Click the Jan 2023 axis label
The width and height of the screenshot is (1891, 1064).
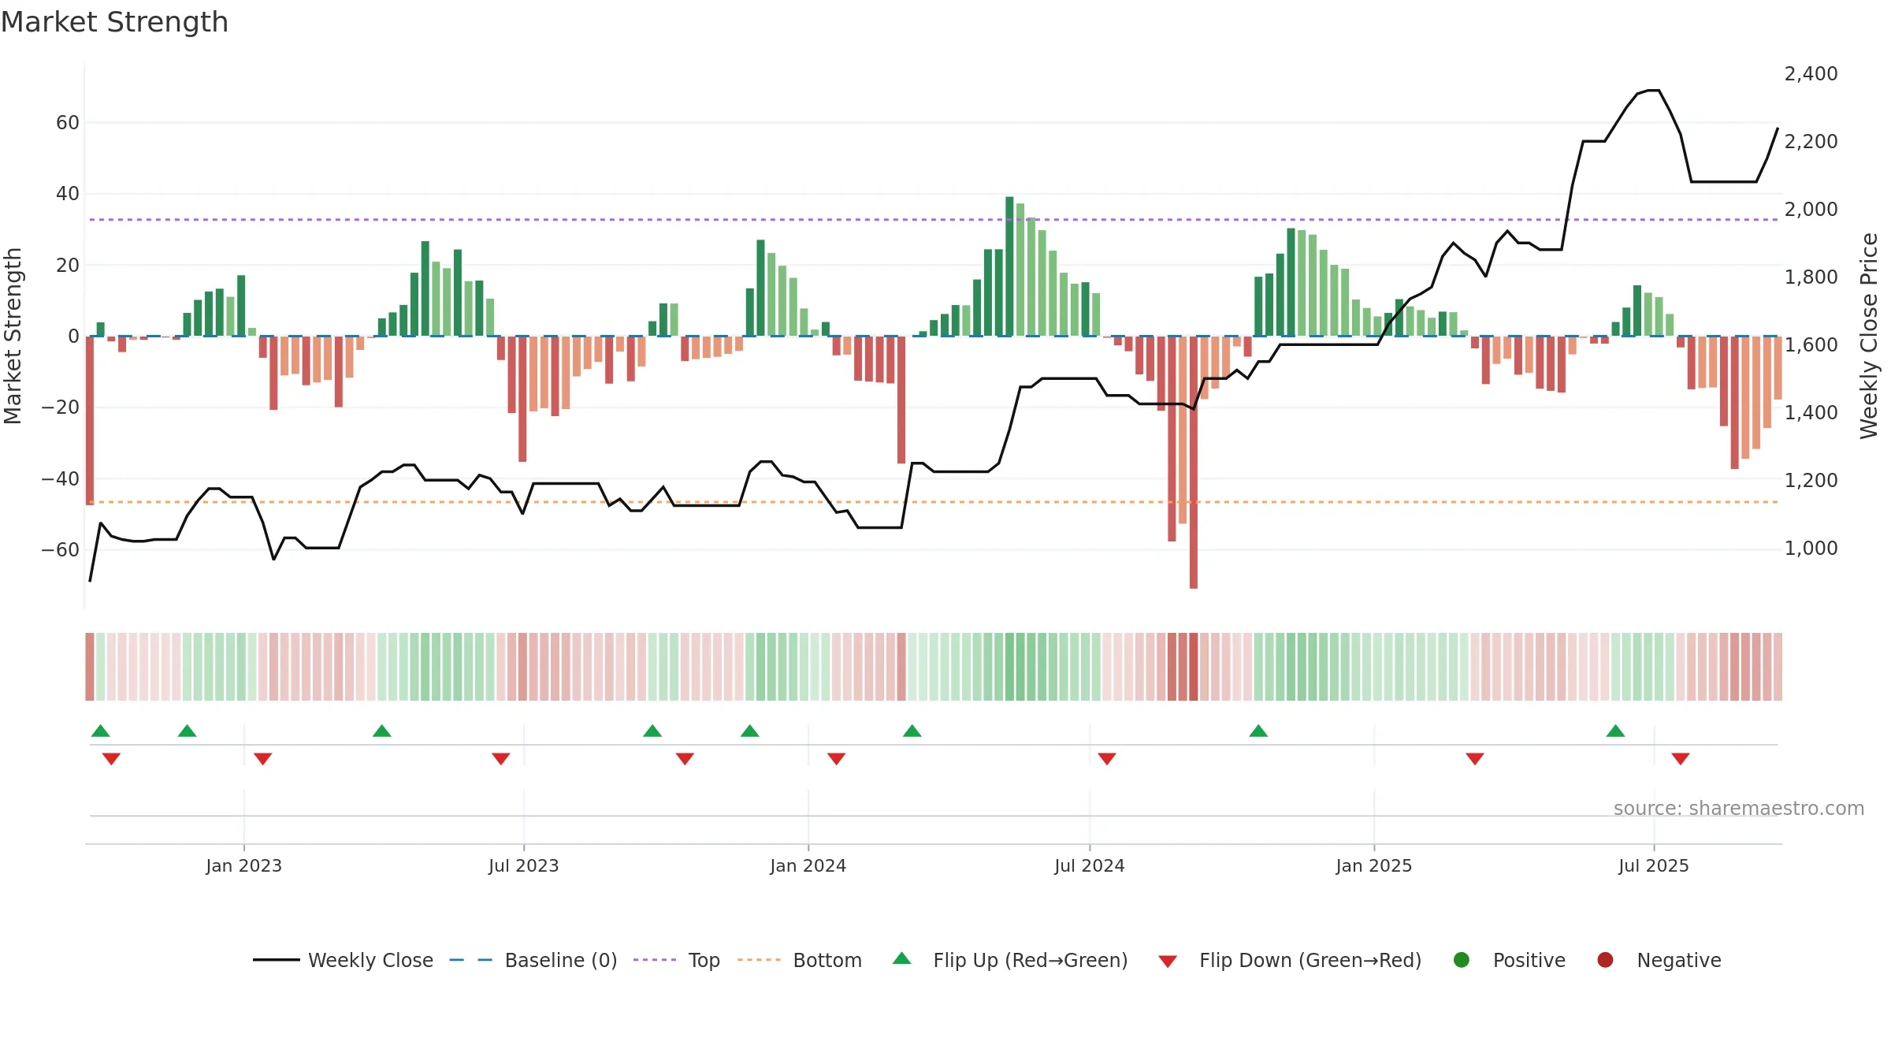tap(244, 866)
